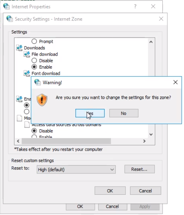Click the Font download setting icon
The image size is (184, 215).
pyautogui.click(x=27, y=73)
